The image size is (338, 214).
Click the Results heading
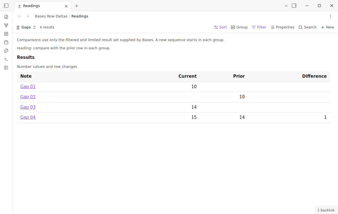(26, 57)
